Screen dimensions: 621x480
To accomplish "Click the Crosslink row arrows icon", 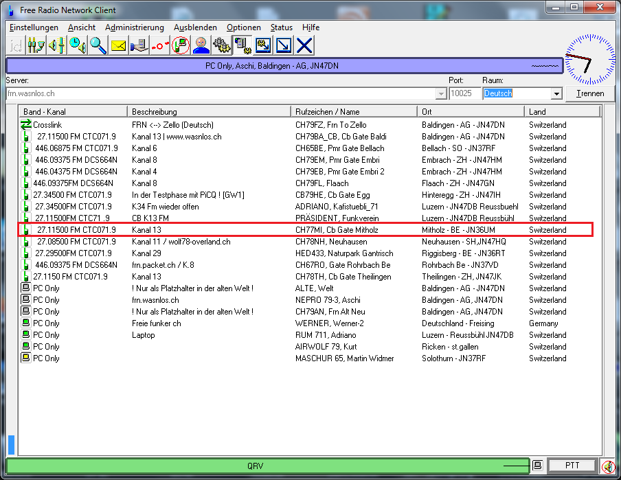I will tap(25, 125).
